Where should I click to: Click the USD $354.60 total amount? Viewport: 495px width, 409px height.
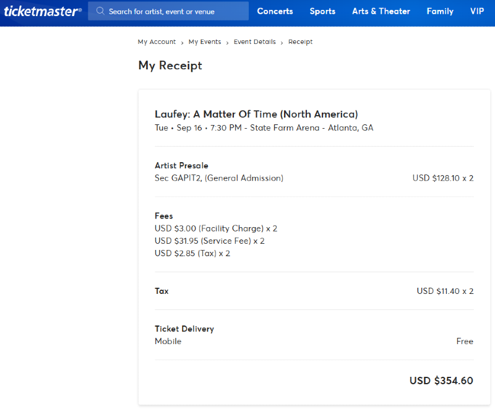pyautogui.click(x=441, y=381)
